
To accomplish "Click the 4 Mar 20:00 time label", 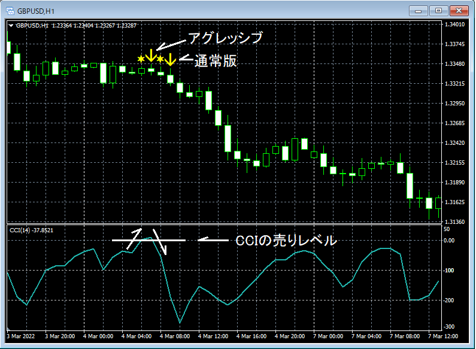I will [x=290, y=336].
